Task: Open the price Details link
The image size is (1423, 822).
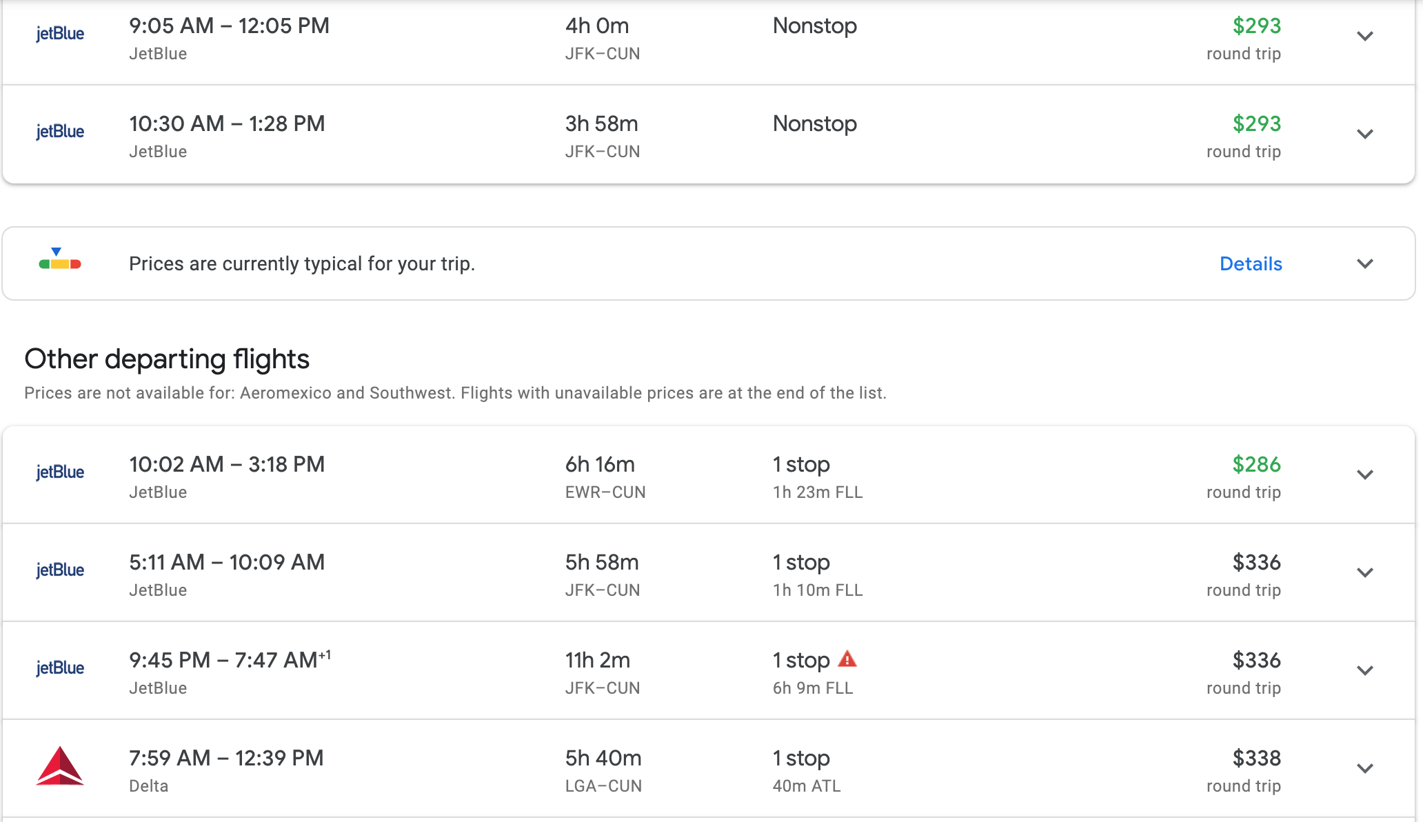Action: (x=1251, y=264)
